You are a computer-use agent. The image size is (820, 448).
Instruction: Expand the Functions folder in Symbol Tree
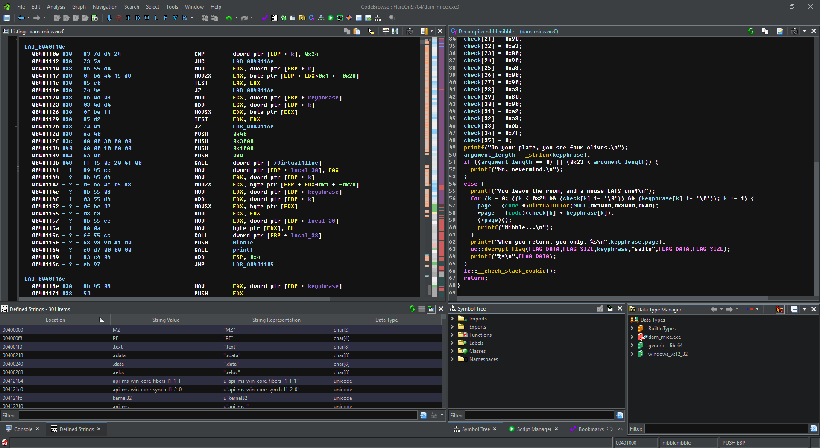point(452,335)
